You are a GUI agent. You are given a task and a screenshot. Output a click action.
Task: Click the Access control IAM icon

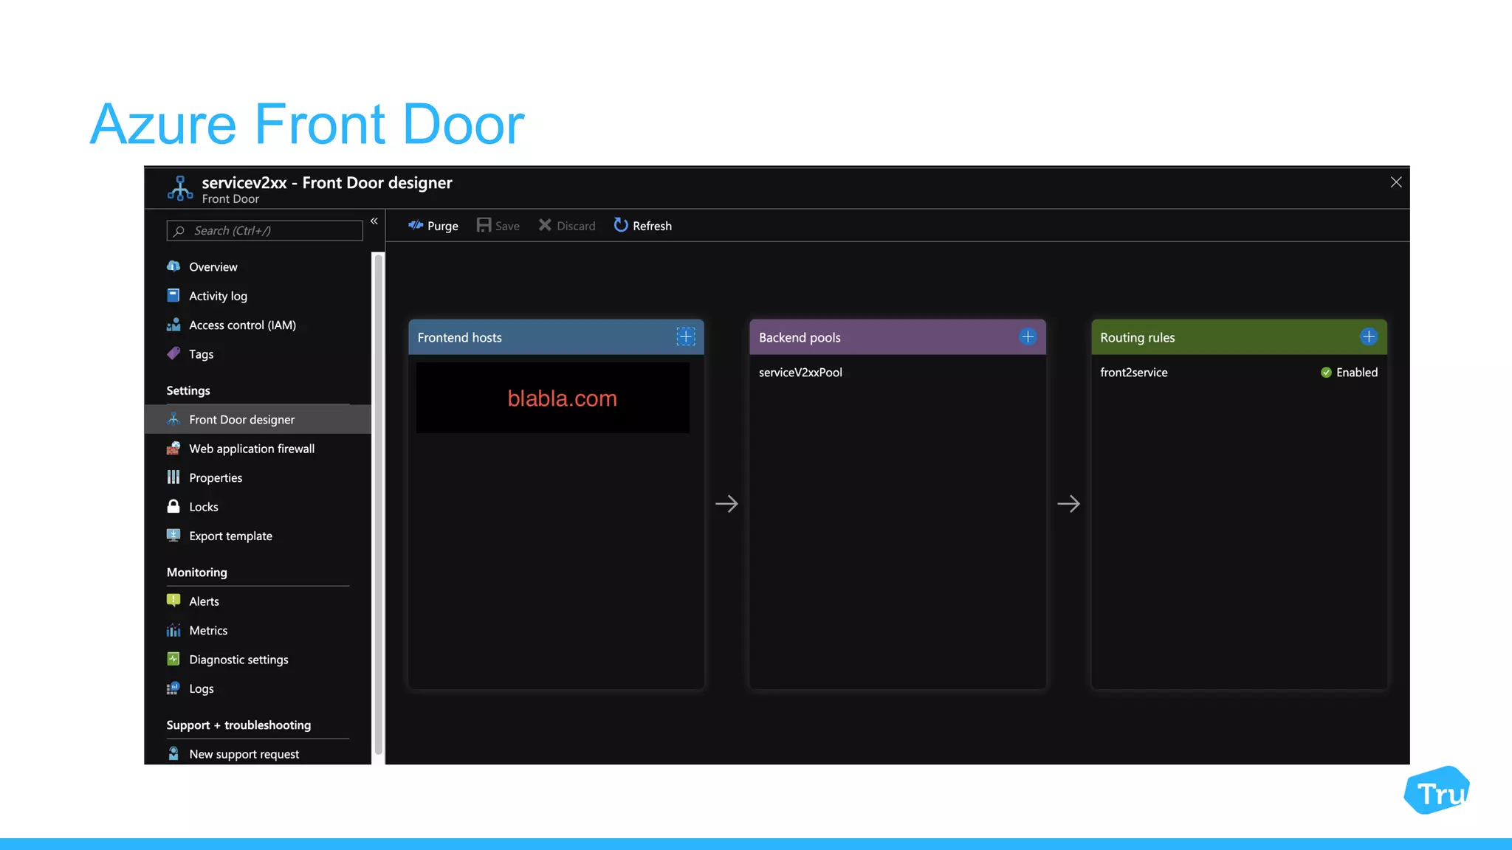point(173,325)
